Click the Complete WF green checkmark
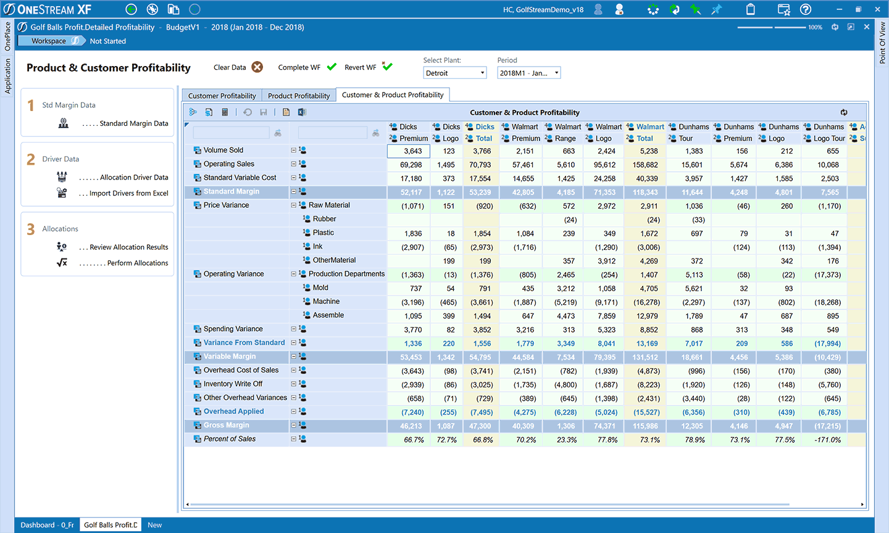Viewport: 889px width, 533px height. pyautogui.click(x=332, y=67)
